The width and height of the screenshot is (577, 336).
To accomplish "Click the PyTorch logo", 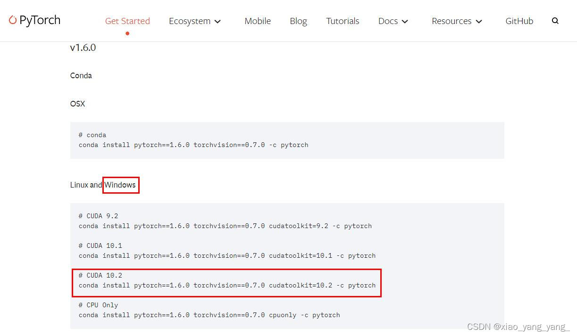I will point(34,20).
